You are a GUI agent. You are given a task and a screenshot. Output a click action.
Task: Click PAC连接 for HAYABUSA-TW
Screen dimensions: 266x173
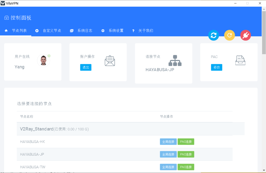(x=186, y=167)
